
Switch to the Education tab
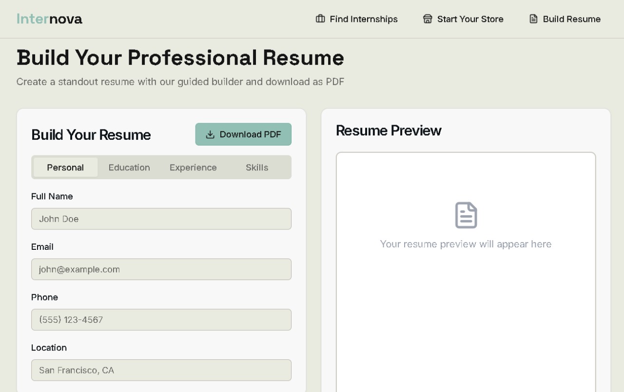click(129, 168)
